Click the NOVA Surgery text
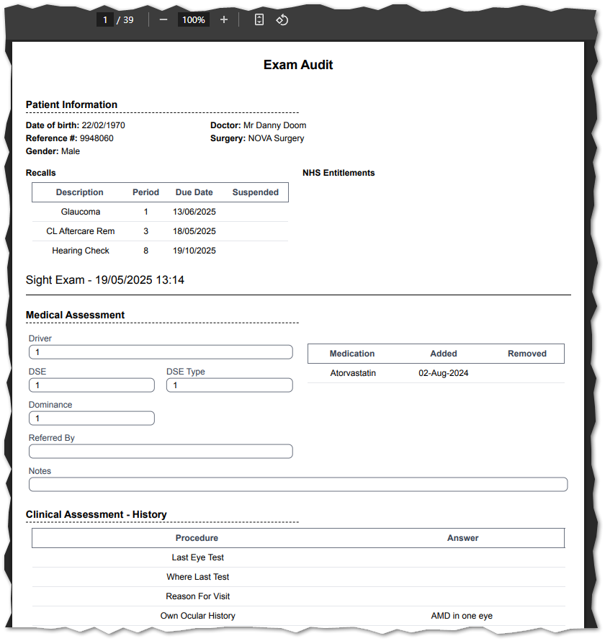Image resolution: width=605 pixels, height=641 pixels. coord(276,138)
